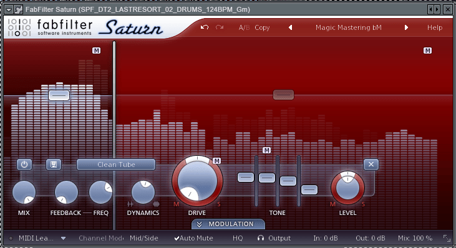
Task: Click Drive knob M mid marker
Action: click(177, 204)
